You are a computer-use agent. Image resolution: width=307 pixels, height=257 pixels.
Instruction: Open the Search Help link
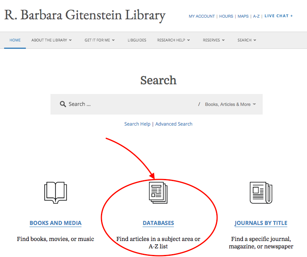tap(137, 124)
